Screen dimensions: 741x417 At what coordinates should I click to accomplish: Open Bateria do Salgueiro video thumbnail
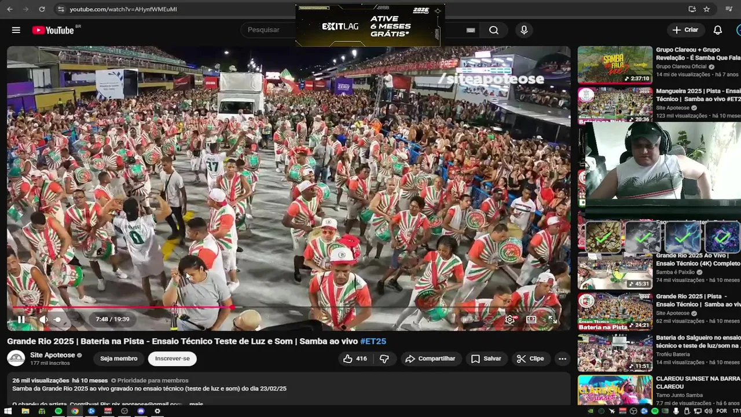pos(615,353)
